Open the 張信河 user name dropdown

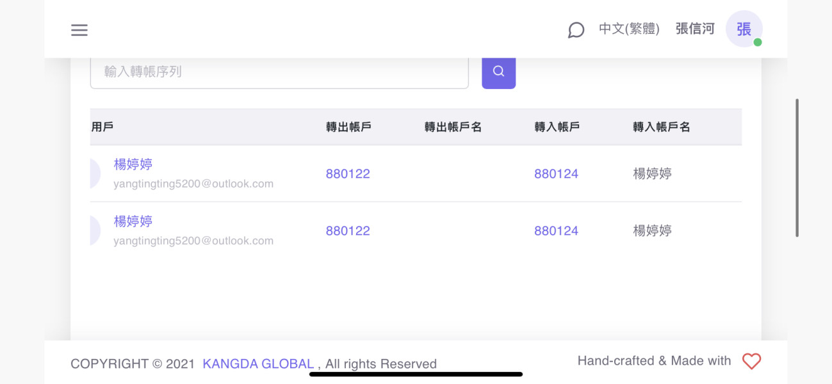(694, 29)
